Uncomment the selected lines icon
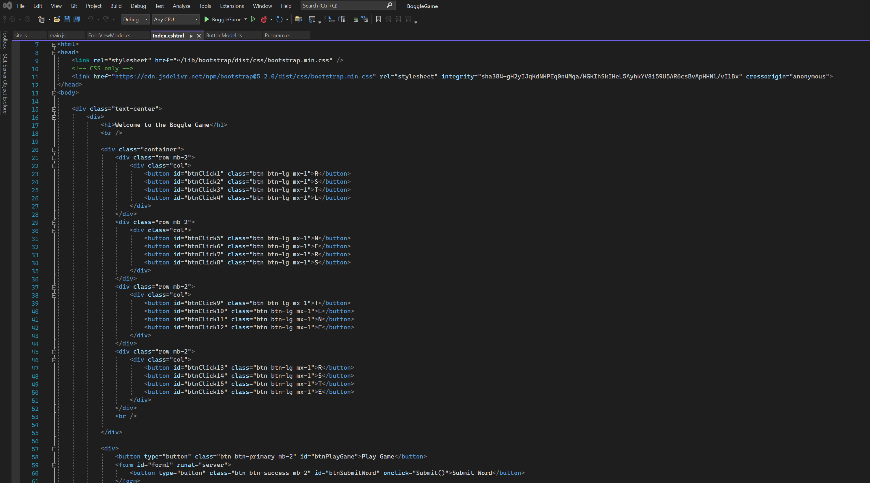 [365, 19]
